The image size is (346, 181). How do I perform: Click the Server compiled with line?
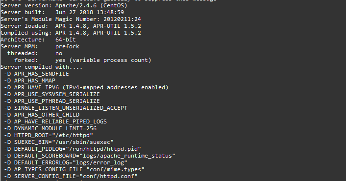click(x=42, y=67)
